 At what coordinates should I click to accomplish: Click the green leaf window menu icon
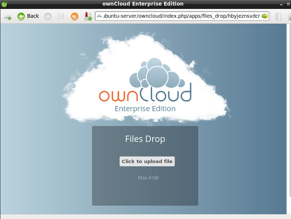(x=4, y=4)
